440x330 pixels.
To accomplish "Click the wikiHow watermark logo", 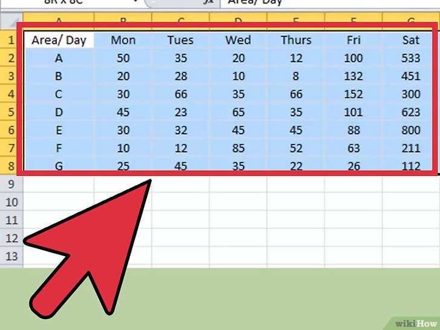I will [416, 323].
